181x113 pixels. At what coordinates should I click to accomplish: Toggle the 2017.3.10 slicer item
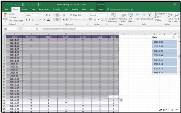pos(165,60)
